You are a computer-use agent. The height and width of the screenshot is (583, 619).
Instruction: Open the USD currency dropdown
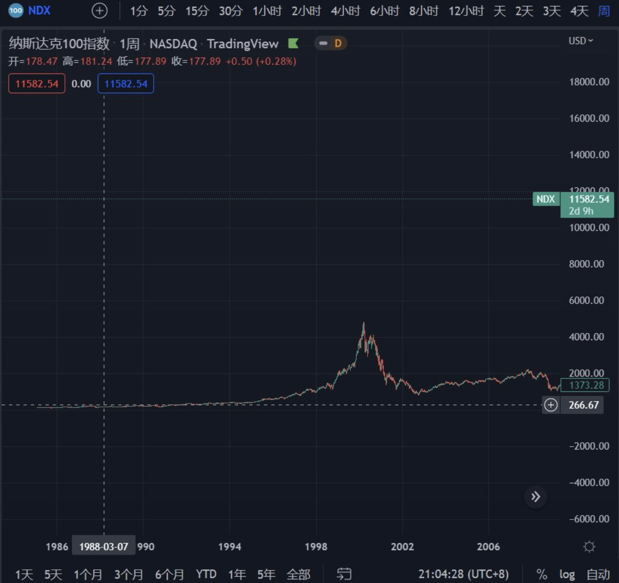pos(581,41)
